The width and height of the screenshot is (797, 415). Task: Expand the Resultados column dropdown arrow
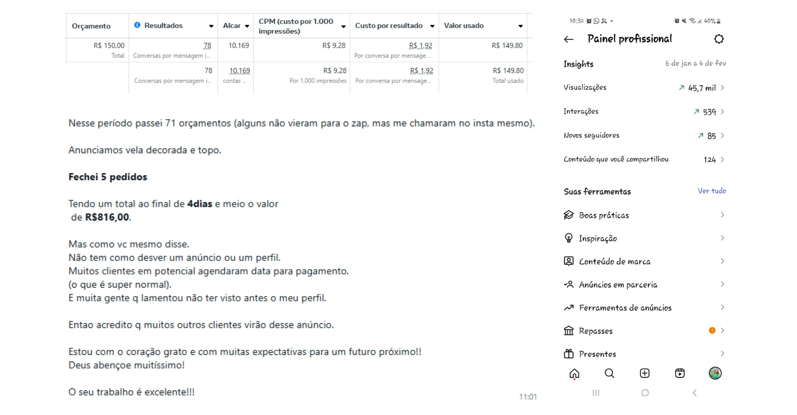point(211,26)
